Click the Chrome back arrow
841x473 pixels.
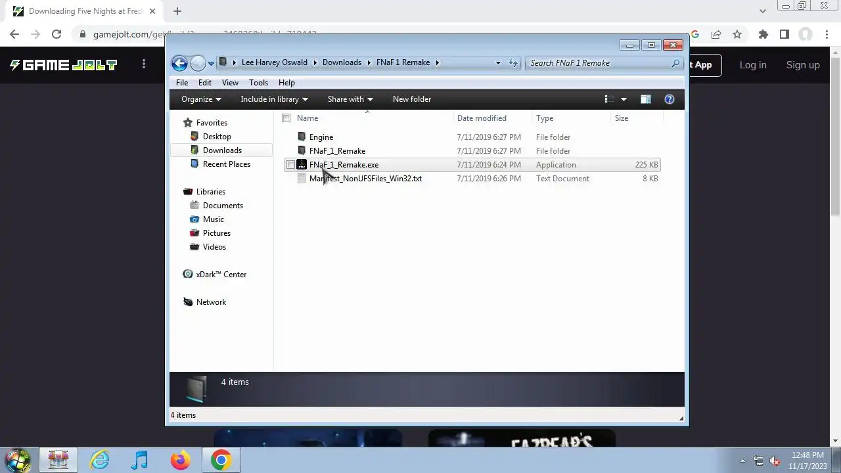click(14, 34)
